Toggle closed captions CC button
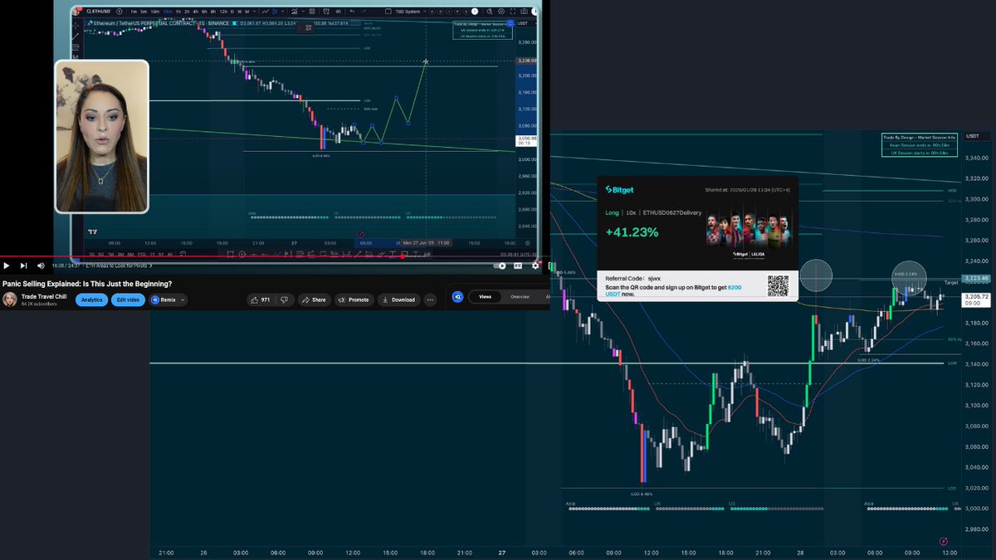This screenshot has width=996, height=560. [x=518, y=265]
